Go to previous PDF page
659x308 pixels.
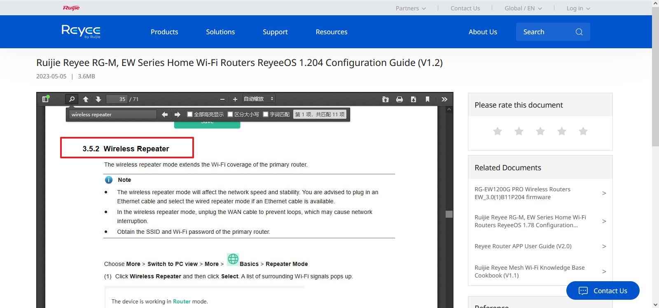point(86,99)
